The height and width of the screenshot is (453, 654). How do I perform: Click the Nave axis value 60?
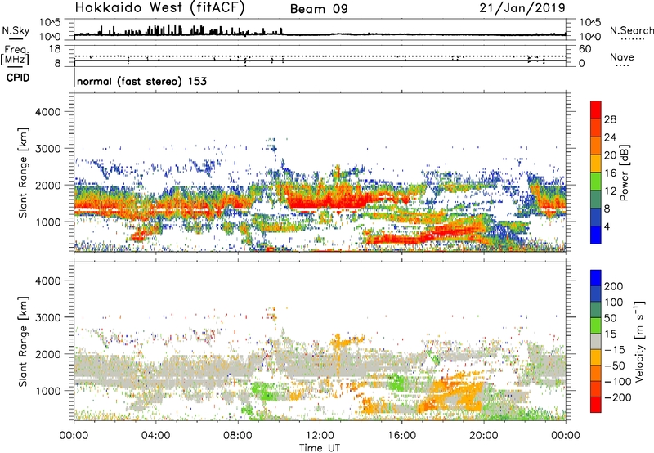pos(585,49)
